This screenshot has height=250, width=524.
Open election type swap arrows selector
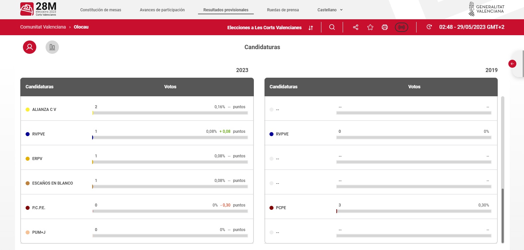coord(311,28)
